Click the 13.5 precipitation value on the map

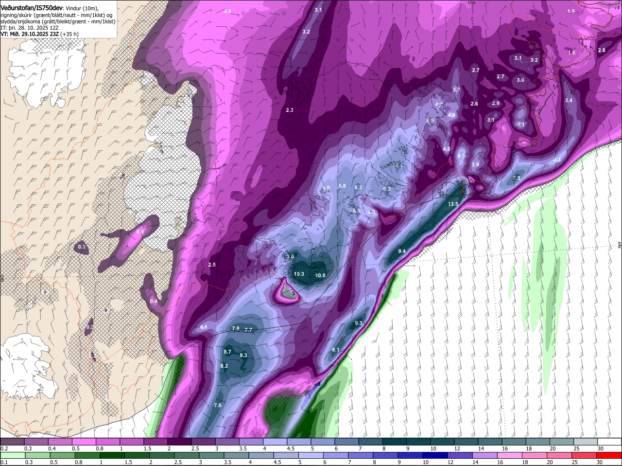[453, 204]
